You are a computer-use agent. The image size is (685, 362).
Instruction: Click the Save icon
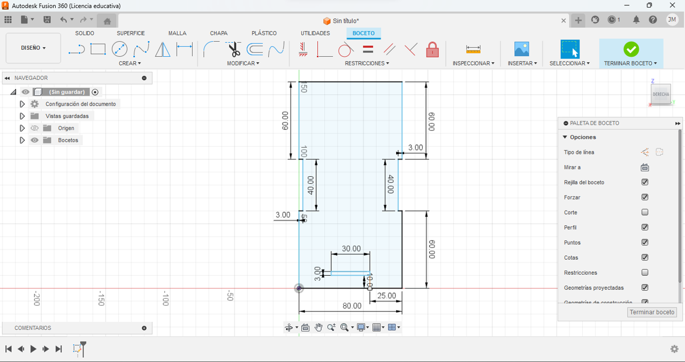(47, 20)
